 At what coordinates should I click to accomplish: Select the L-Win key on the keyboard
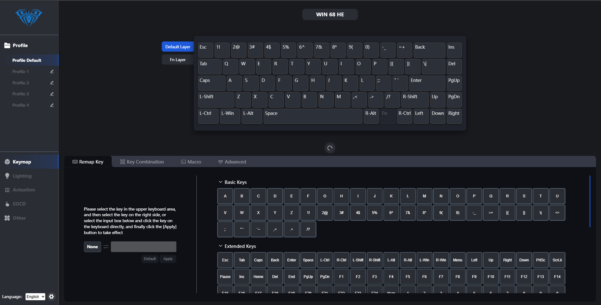(x=230, y=116)
